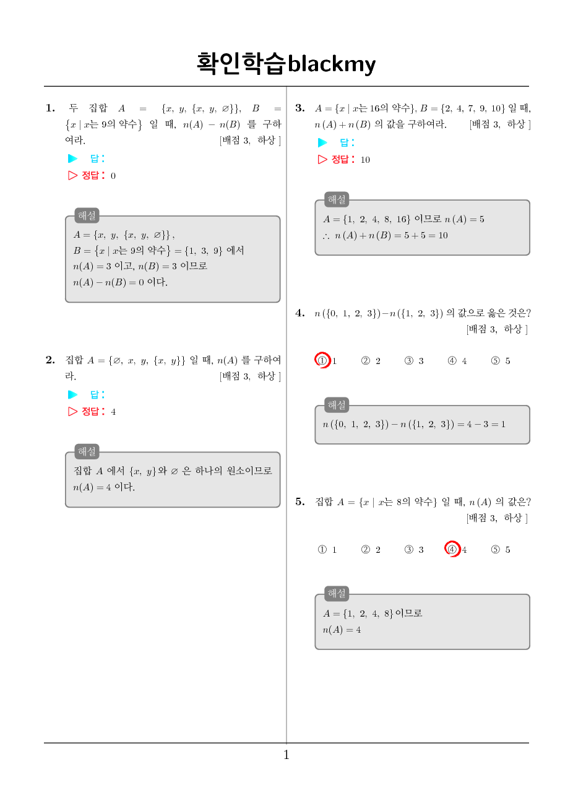Image resolution: width=573 pixels, height=811 pixels.
Task: Click the page number 1 at the bottom
Action: (x=286, y=755)
